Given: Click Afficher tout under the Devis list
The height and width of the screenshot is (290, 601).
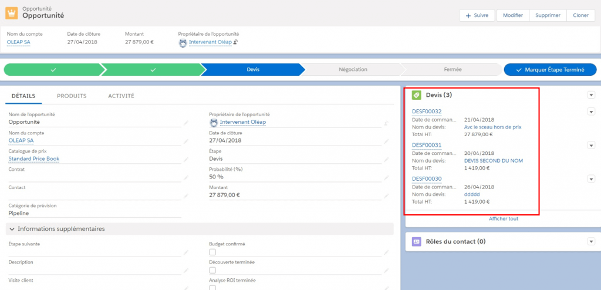Looking at the screenshot, I should coord(503,219).
